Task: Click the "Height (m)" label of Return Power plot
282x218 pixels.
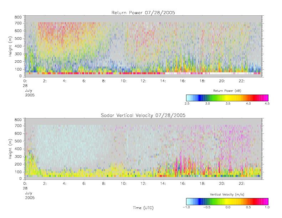Action: click(10, 46)
